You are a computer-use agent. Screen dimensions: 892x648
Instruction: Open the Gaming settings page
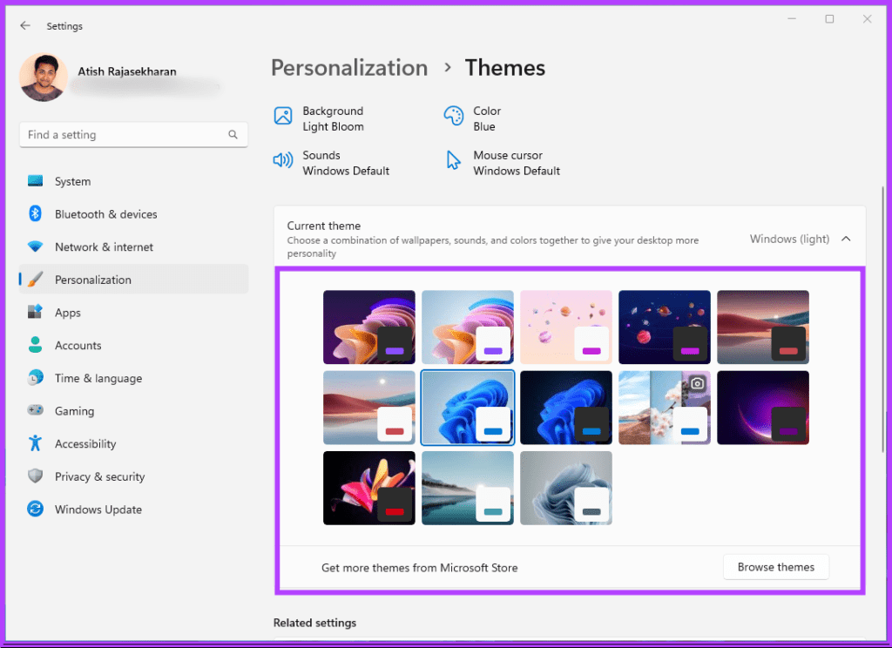pyautogui.click(x=133, y=411)
